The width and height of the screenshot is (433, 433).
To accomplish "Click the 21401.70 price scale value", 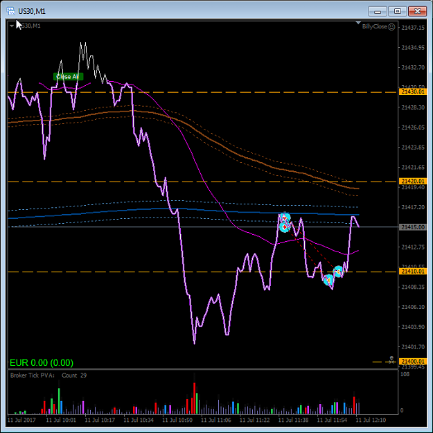I will (413, 347).
